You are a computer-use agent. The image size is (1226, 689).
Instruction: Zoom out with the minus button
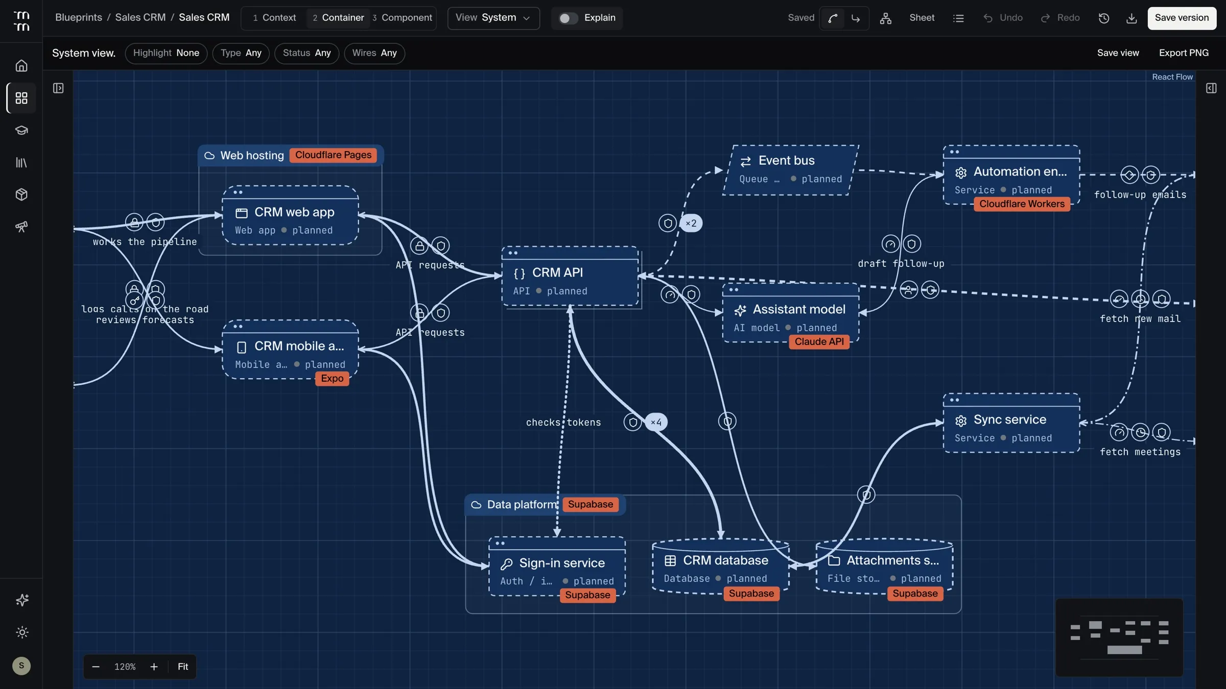click(96, 667)
